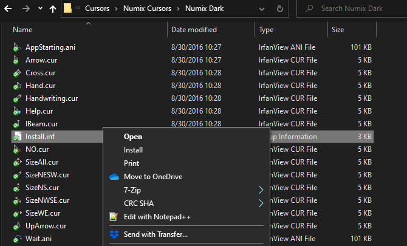Click the 101 KB size of AppStarting.ani

(x=361, y=47)
